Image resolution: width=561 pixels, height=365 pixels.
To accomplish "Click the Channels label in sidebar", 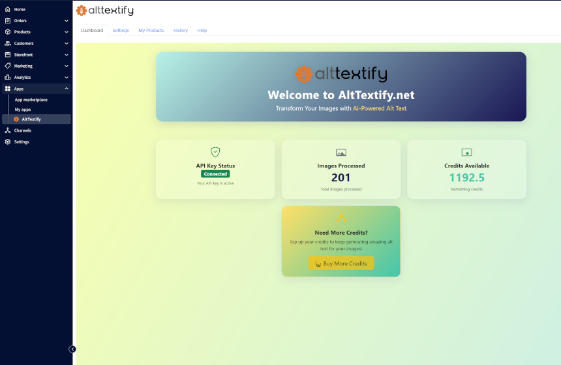I will pos(23,130).
